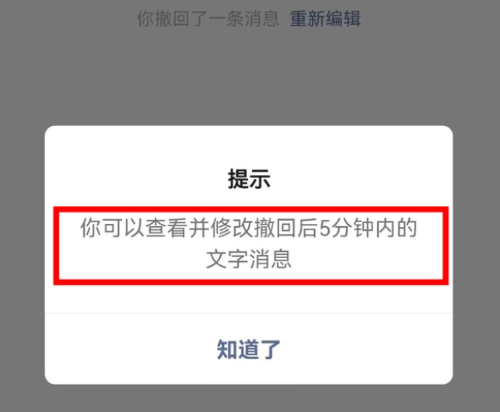
Task: Click blank space right of 知道了
Action: point(367,350)
